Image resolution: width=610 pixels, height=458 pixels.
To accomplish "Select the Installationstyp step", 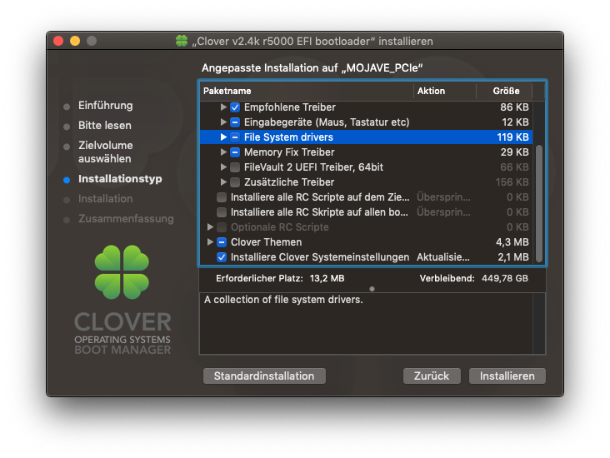I will coord(120,179).
